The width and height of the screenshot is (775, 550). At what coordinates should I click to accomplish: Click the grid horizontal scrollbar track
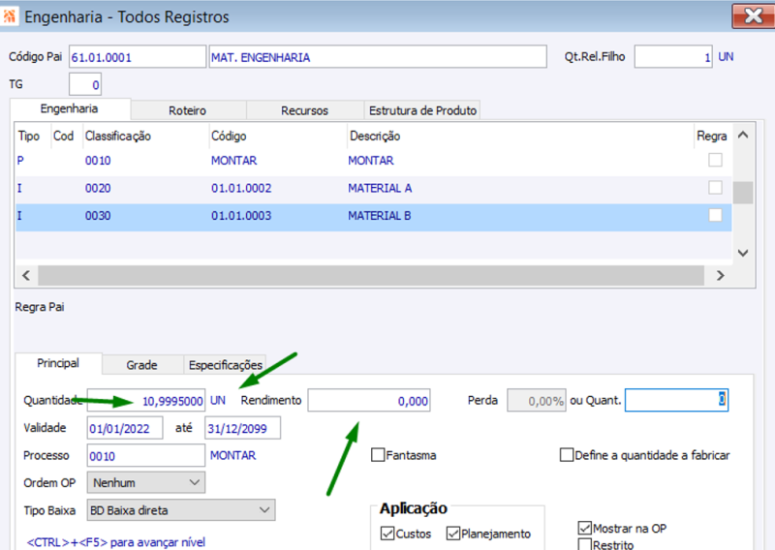click(x=371, y=275)
